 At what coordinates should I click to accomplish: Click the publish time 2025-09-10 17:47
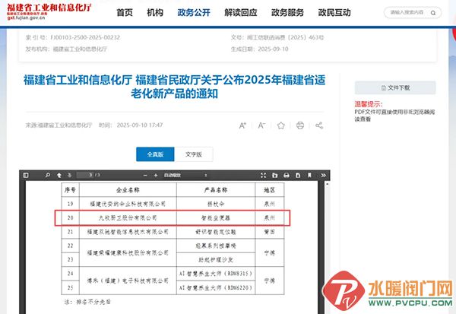pos(140,125)
